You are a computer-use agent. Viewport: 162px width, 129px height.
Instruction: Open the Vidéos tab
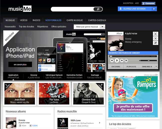pos(24,20)
